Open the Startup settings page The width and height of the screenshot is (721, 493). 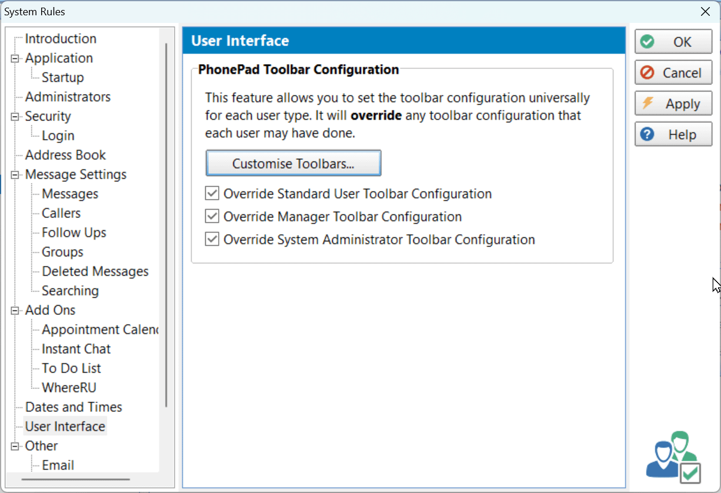[62, 78]
